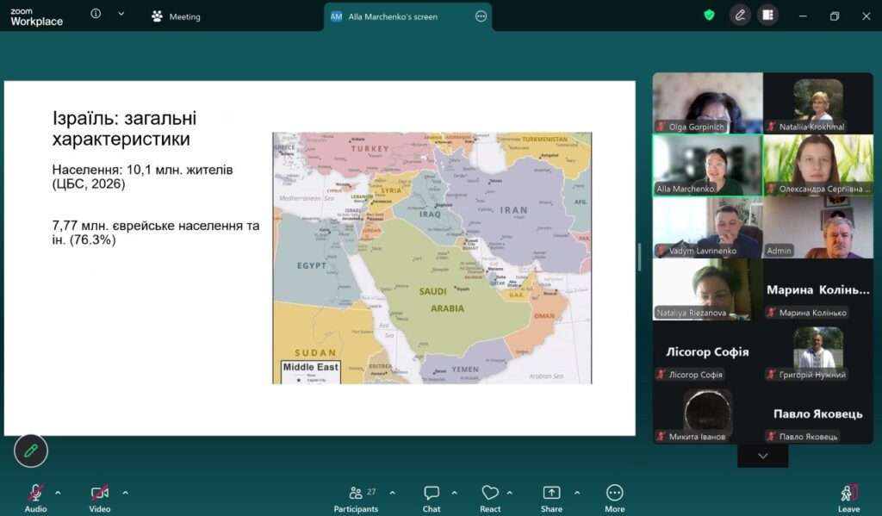
Task: Open the meeting info icon
Action: pyautogui.click(x=96, y=15)
